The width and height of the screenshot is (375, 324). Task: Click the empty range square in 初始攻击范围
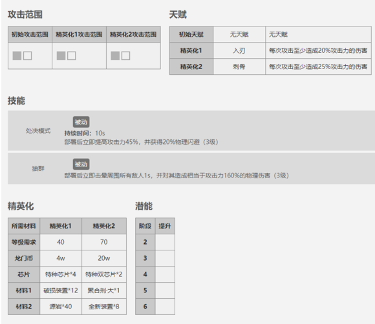[x=28, y=56]
